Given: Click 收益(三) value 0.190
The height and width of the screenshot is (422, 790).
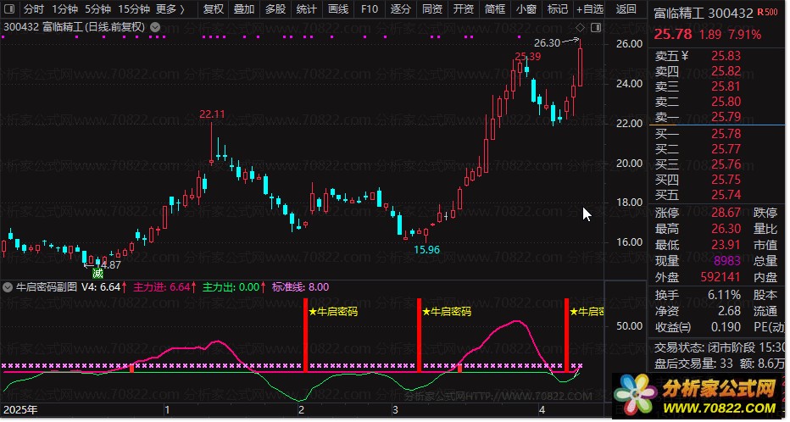Looking at the screenshot, I should [x=726, y=327].
